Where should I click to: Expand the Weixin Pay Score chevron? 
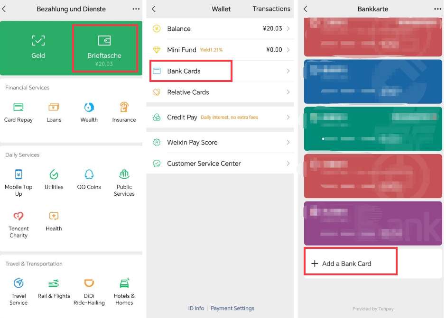click(x=288, y=142)
